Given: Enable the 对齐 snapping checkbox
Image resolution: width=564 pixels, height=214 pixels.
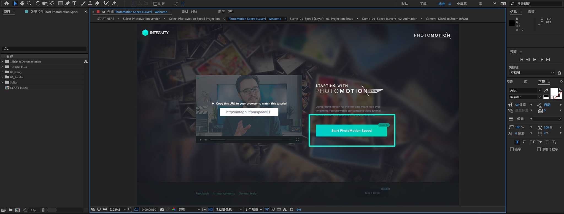Looking at the screenshot, I should (x=155, y=4).
